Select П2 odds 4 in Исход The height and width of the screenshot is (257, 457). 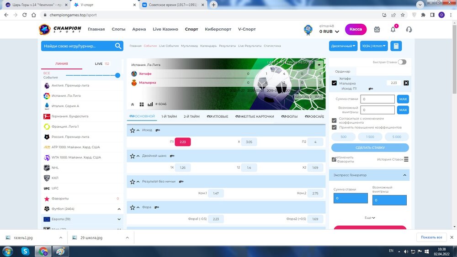tap(315, 142)
